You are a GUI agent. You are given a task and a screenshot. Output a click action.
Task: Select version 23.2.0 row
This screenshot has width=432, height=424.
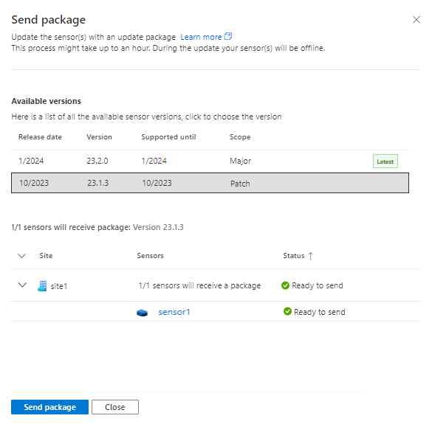[210, 161]
